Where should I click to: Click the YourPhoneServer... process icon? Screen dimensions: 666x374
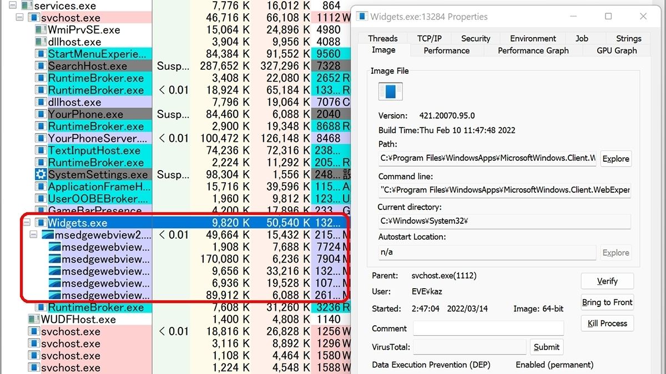41,139
